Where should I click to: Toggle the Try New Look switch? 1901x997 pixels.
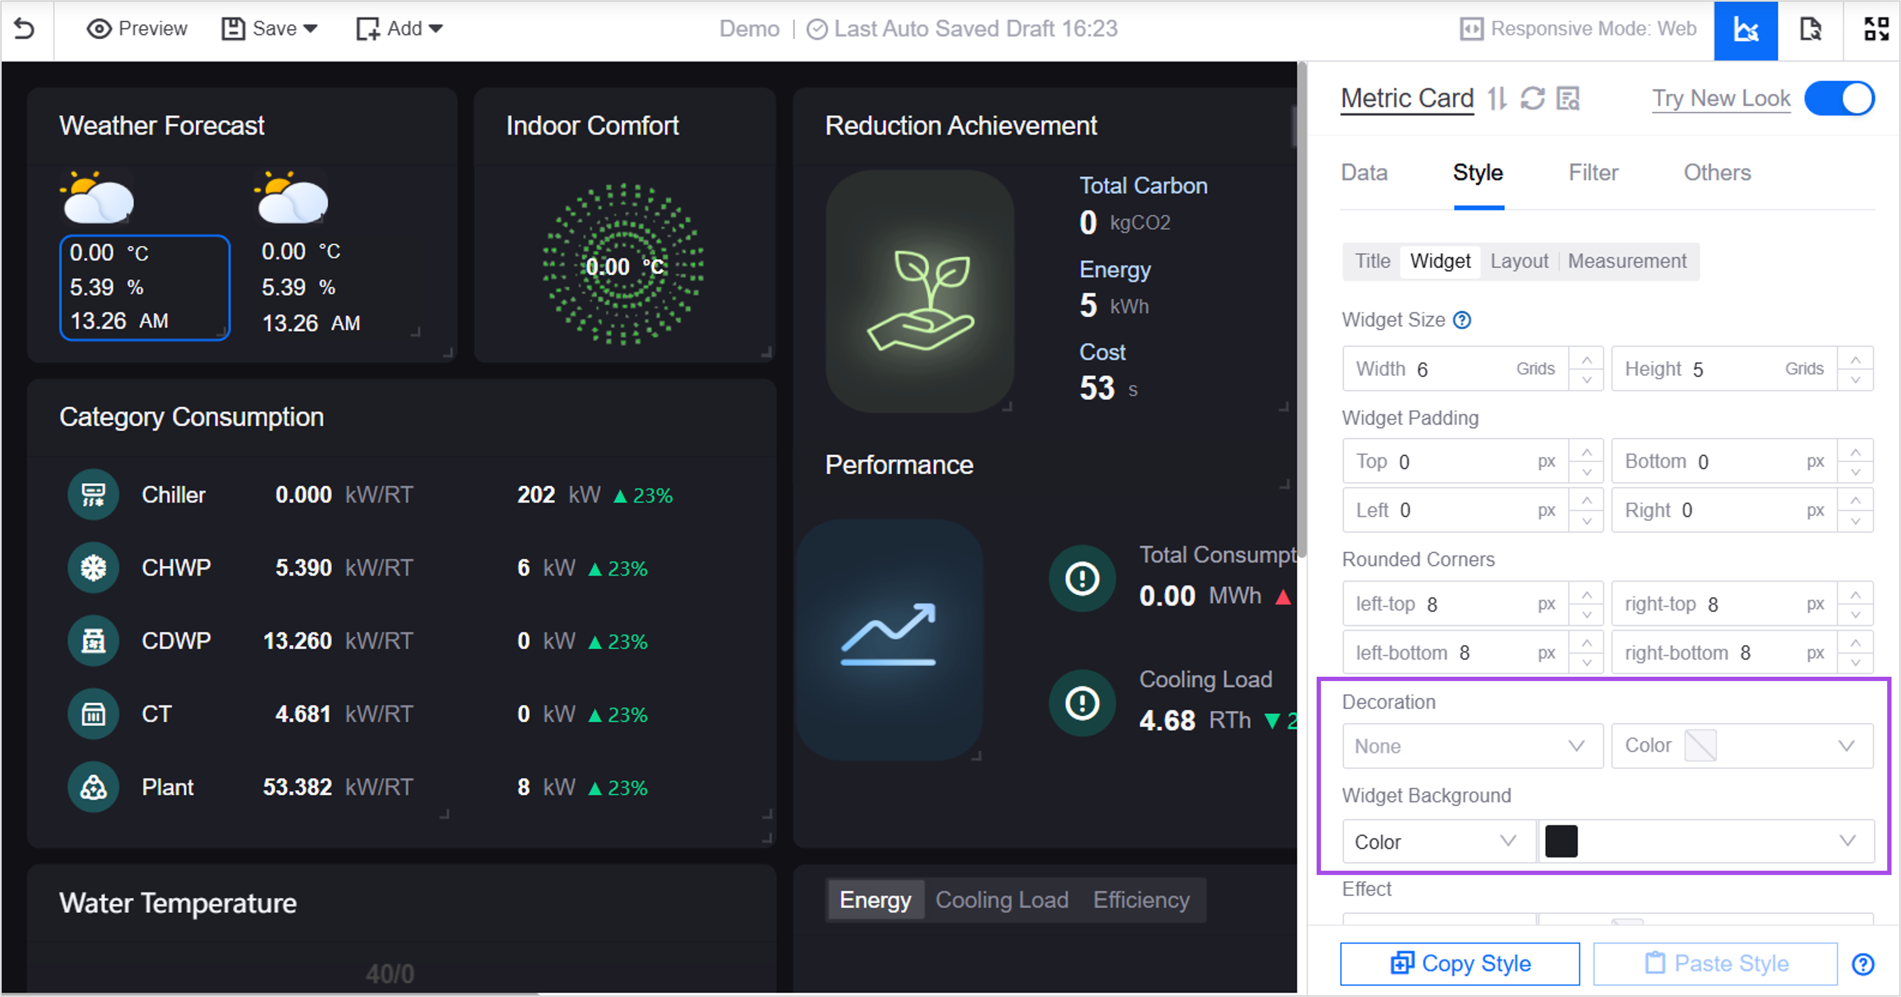(1840, 98)
